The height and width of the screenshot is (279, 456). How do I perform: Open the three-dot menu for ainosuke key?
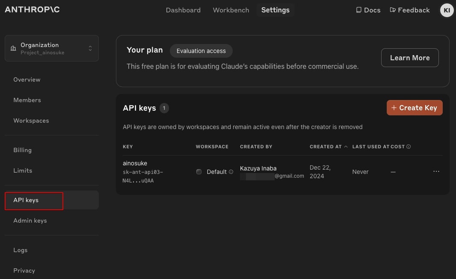click(x=436, y=171)
